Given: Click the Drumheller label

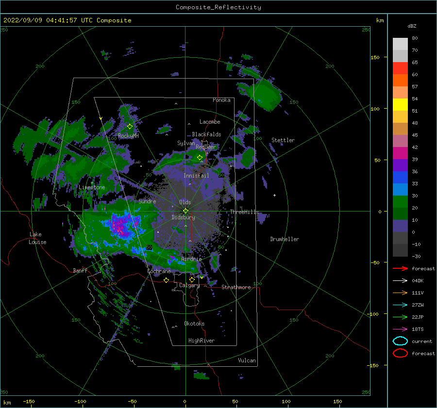Looking at the screenshot, I should point(285,239).
